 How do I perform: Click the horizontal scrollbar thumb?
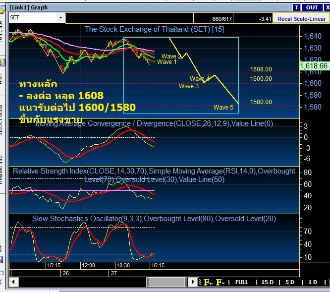tap(166, 282)
